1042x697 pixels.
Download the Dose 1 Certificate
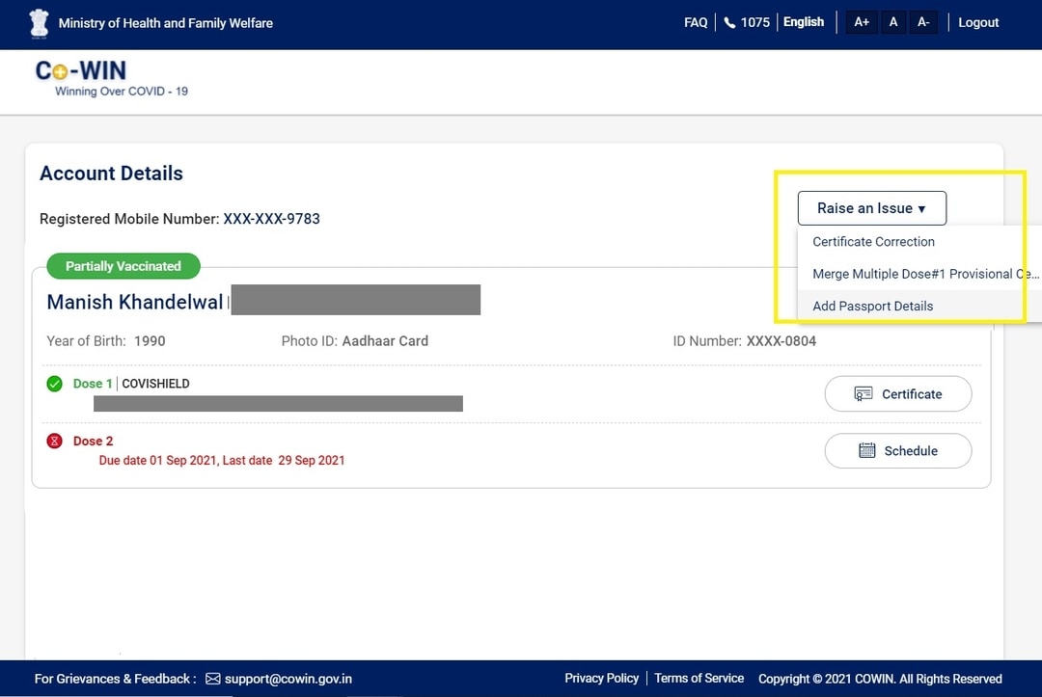point(898,393)
